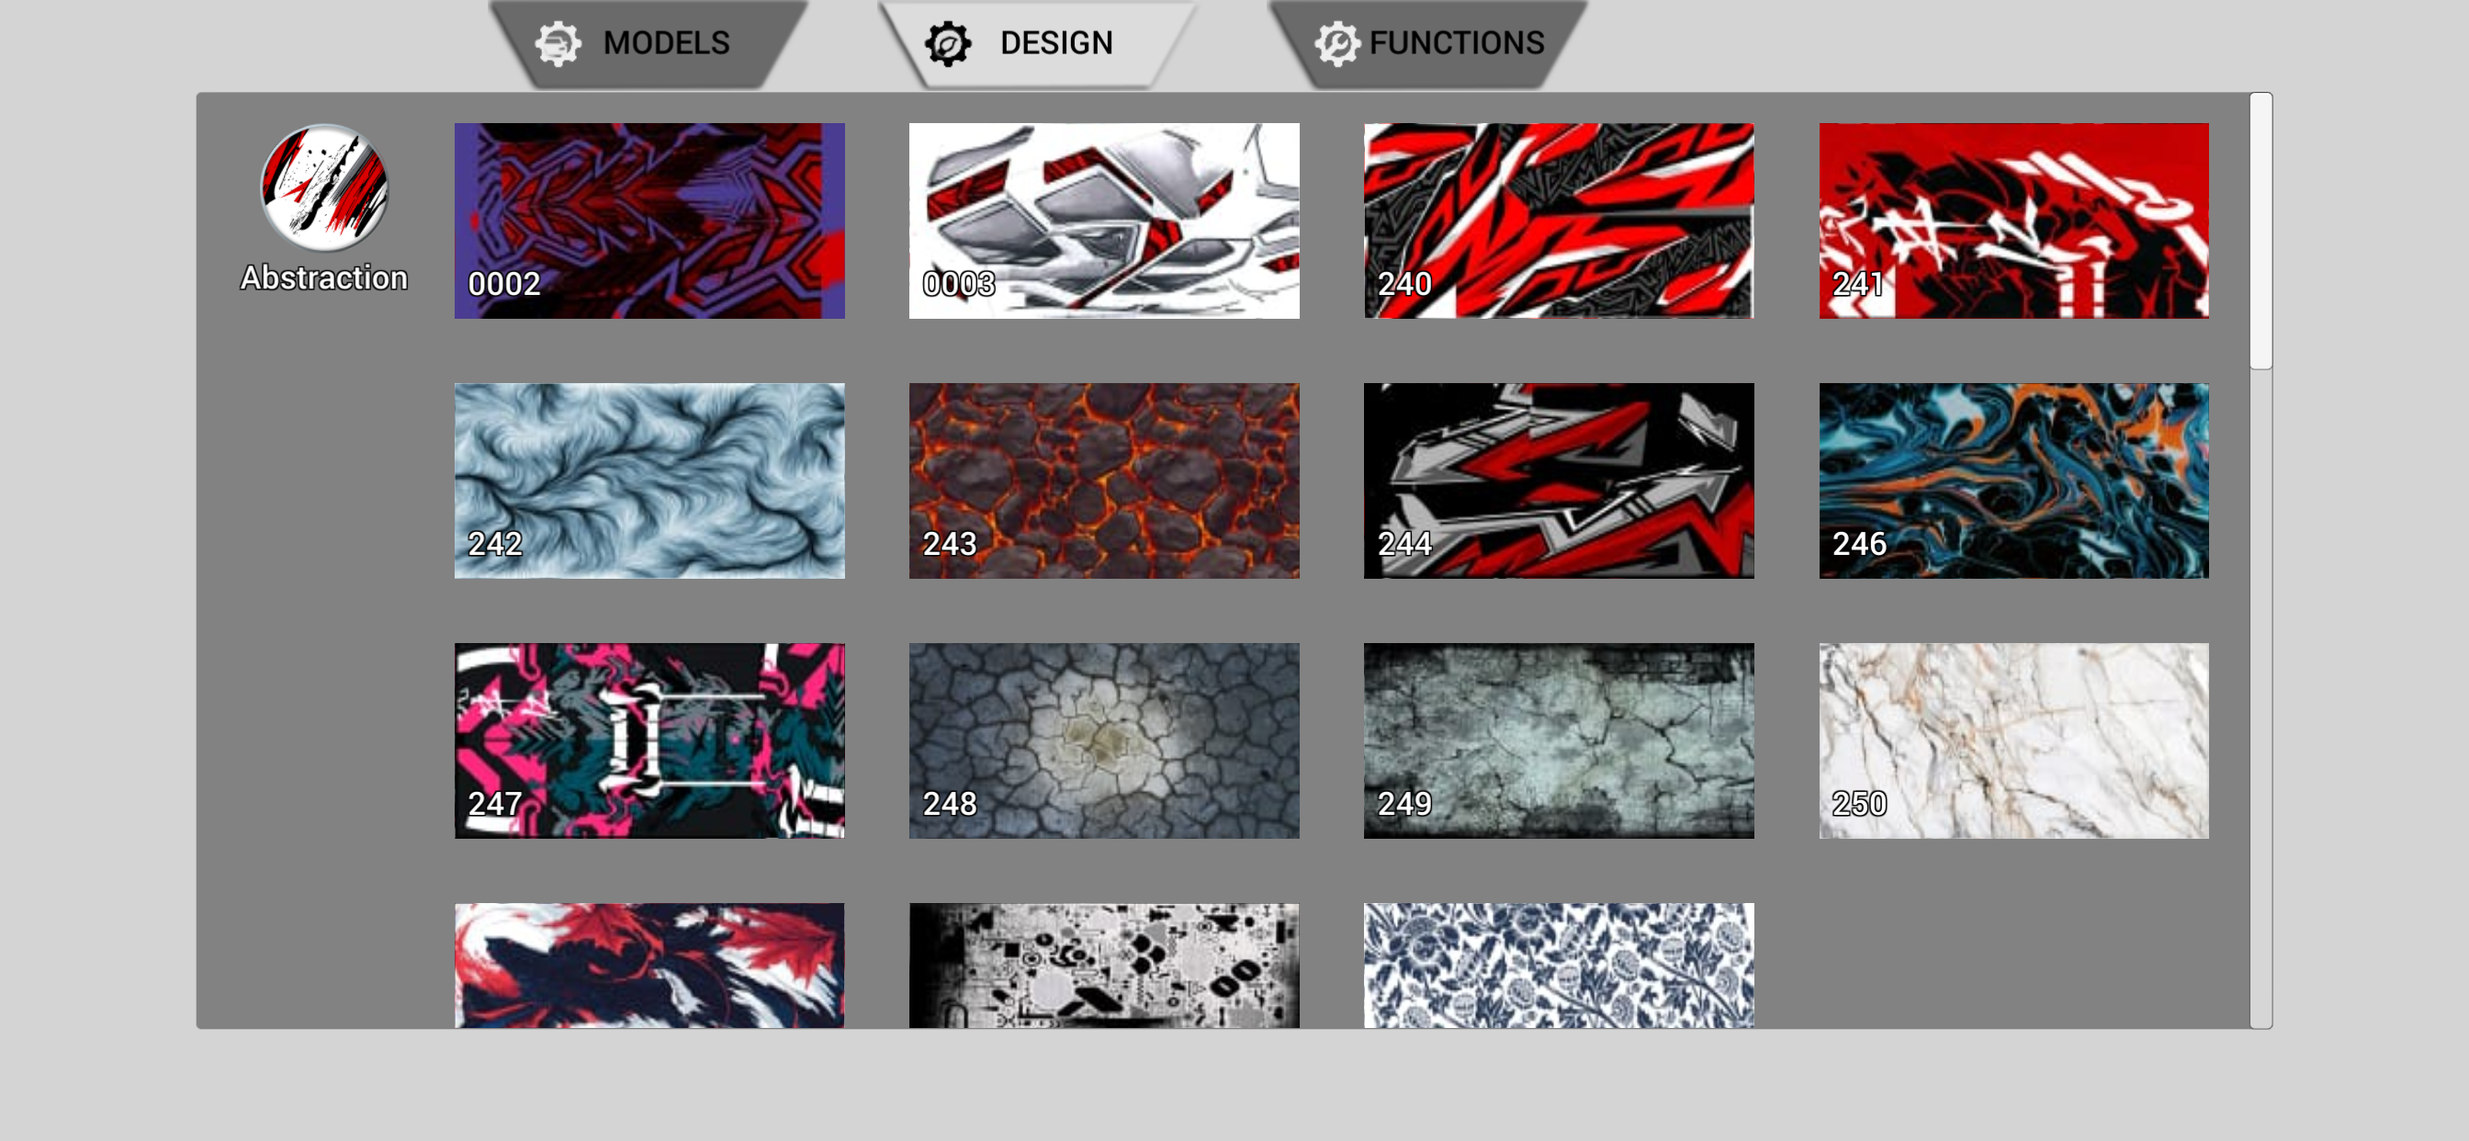
Task: Click the design list scrollbar thumb
Action: click(2260, 232)
